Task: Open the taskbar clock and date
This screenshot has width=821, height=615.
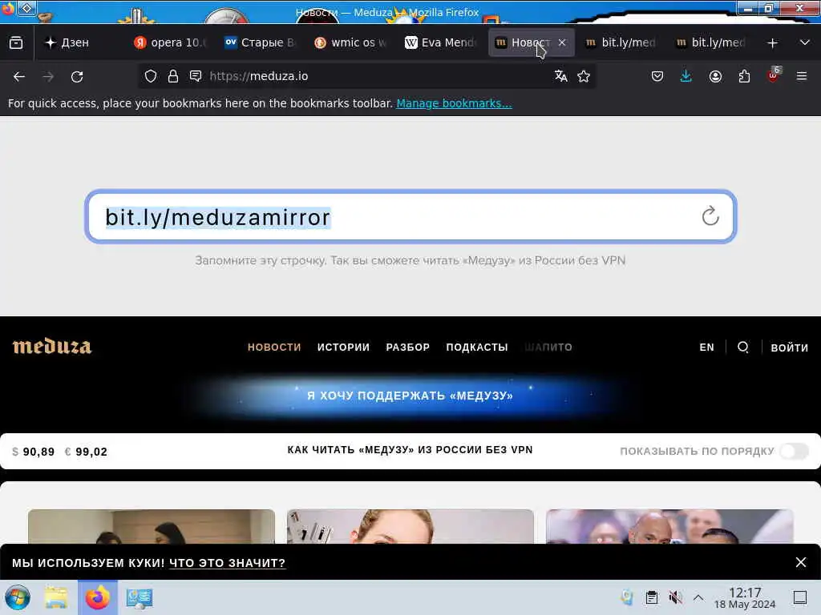Action: tap(745, 597)
